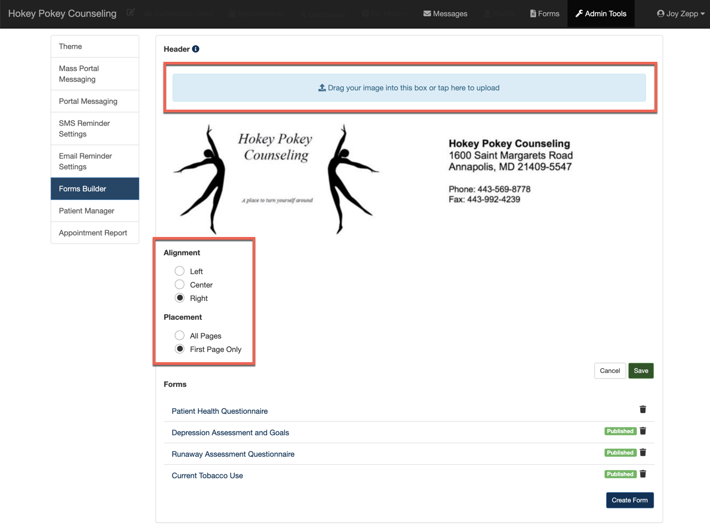Open the Admin Tools tab
The image size is (710, 525).
tap(601, 13)
